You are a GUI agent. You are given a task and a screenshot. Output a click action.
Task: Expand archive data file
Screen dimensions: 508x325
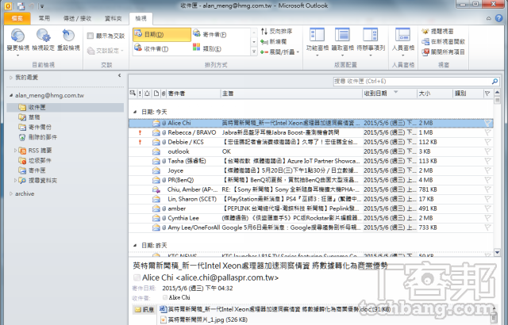(x=10, y=193)
